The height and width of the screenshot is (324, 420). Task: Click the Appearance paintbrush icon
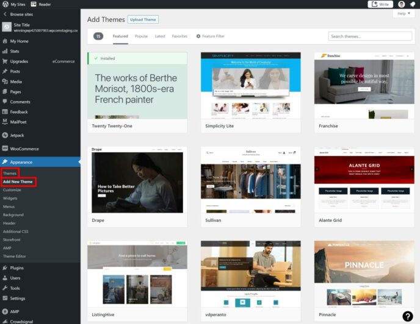click(5, 162)
